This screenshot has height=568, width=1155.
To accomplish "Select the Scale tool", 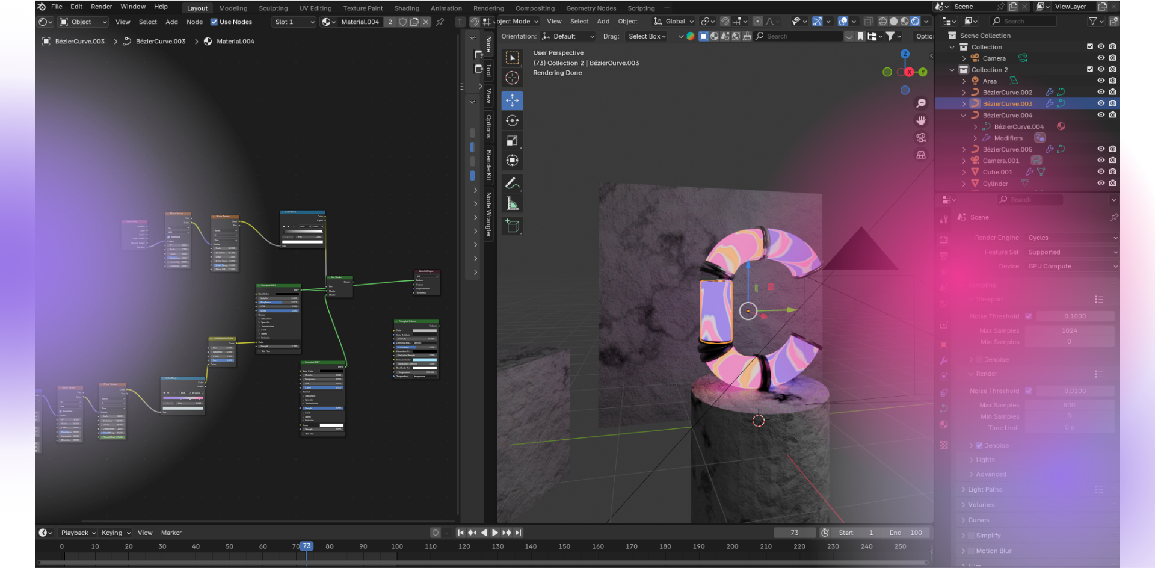I will [512, 141].
